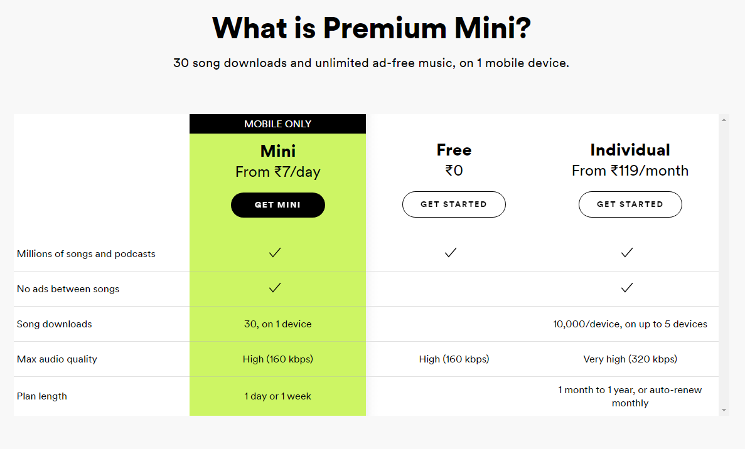This screenshot has height=449, width=745.
Task: Click the Individual plan title
Action: (x=630, y=150)
